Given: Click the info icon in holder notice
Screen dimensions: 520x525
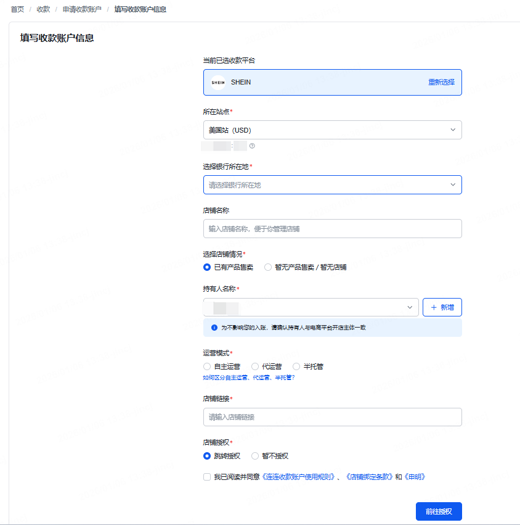Looking at the screenshot, I should tap(214, 328).
